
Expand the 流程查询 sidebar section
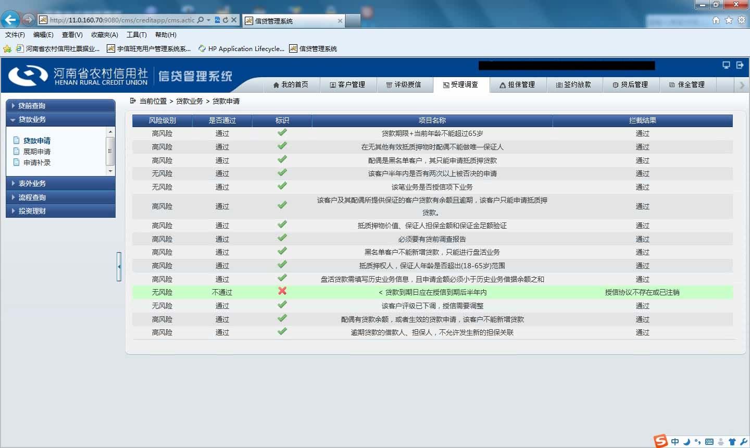[60, 197]
